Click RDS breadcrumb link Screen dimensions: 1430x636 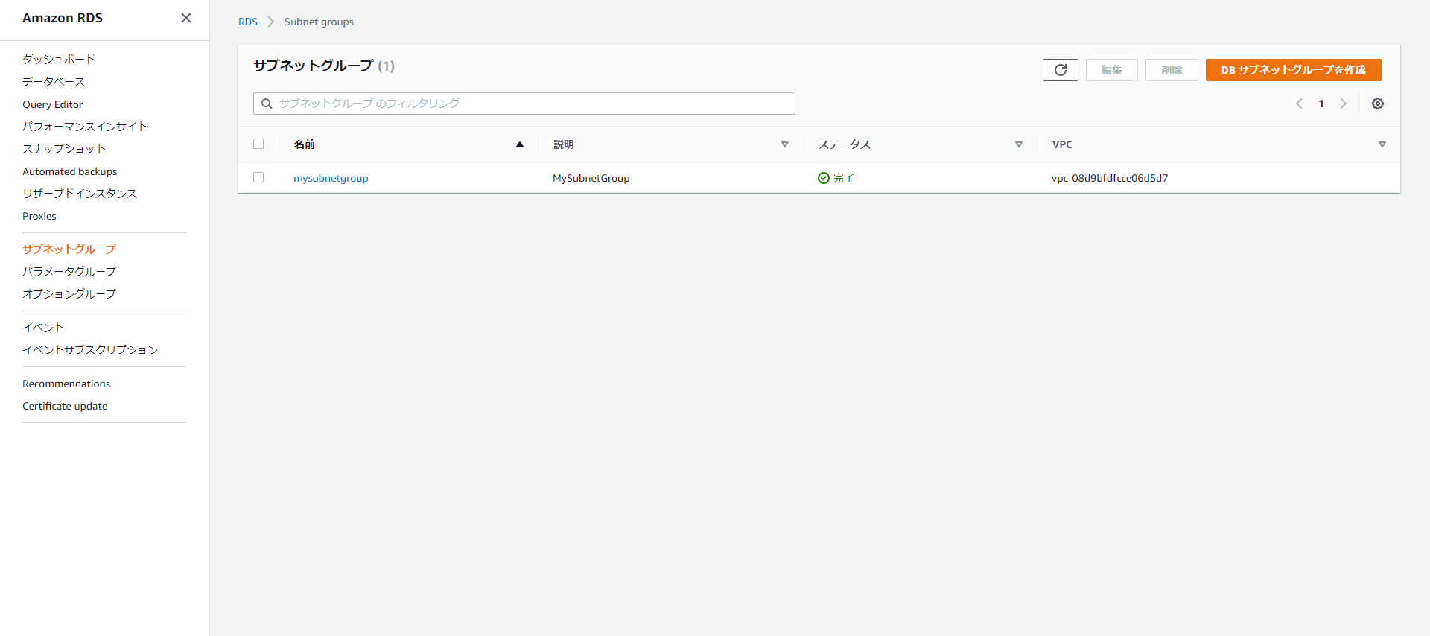click(248, 22)
